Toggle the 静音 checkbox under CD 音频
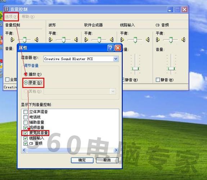The image size is (207, 180). 158,80
